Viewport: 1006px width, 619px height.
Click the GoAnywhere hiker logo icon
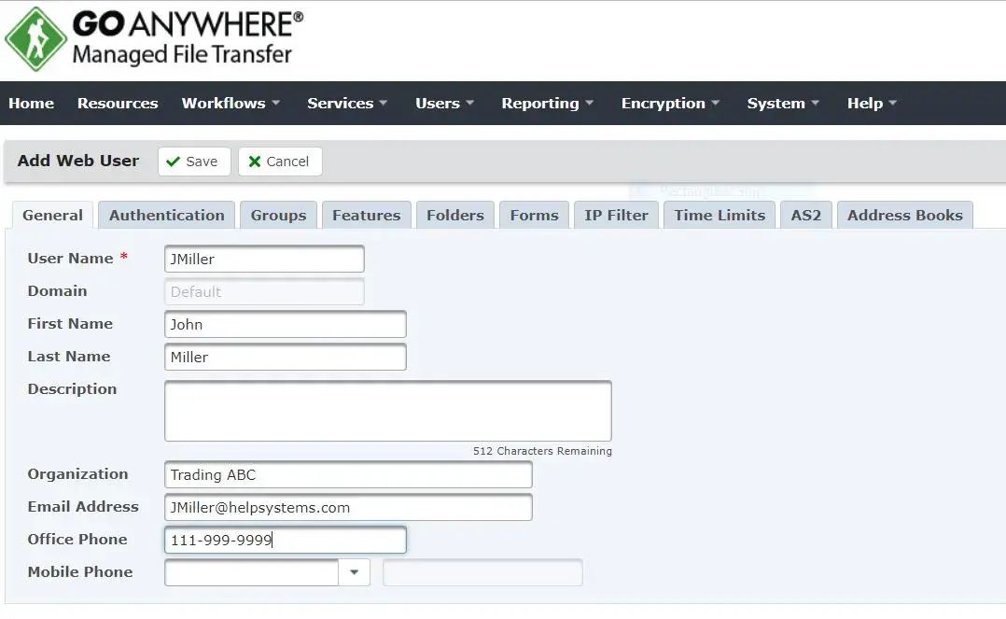click(35, 39)
